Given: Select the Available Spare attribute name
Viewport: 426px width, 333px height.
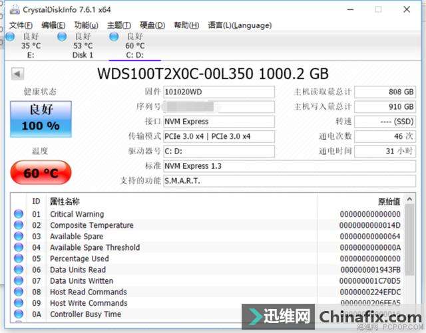Looking at the screenshot, I should 77,237.
